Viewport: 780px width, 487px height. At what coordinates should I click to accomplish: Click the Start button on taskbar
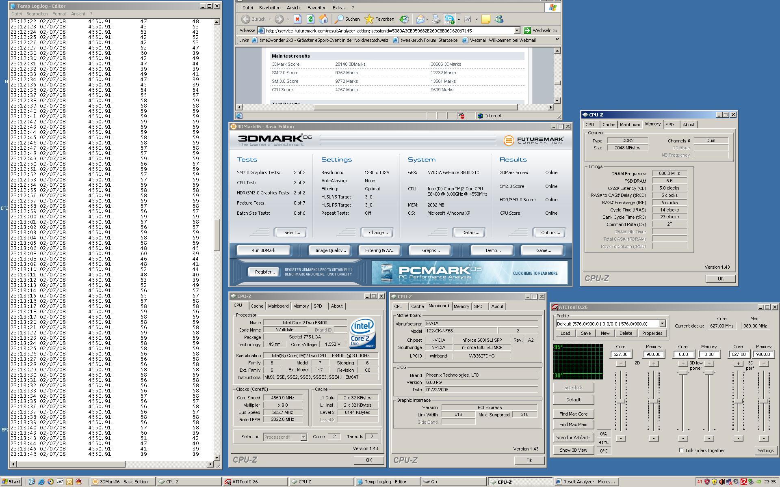11,482
